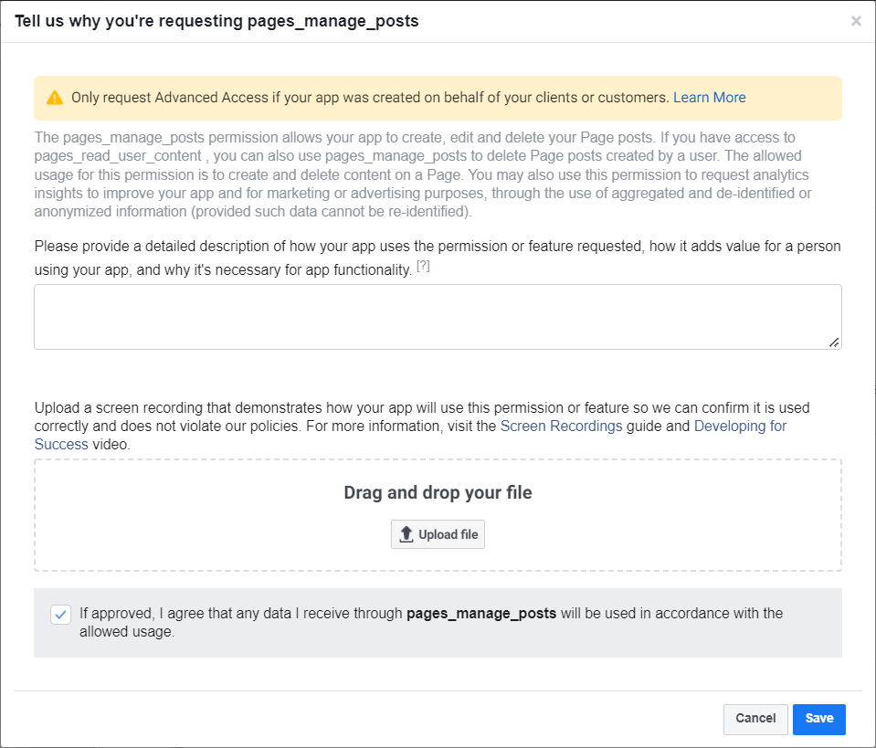Click the Upload file button
The height and width of the screenshot is (748, 876).
coord(438,534)
